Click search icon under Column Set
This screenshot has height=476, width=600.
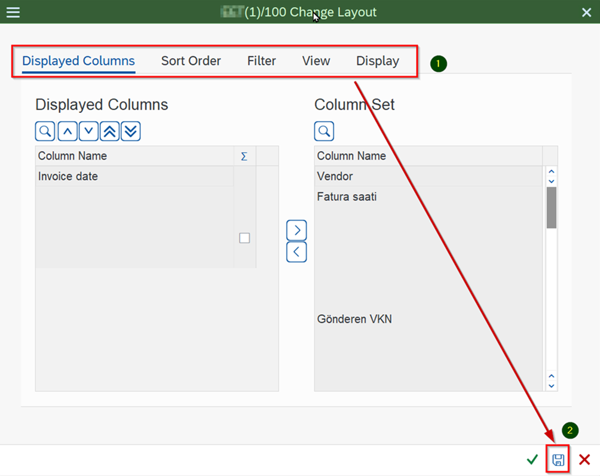324,131
